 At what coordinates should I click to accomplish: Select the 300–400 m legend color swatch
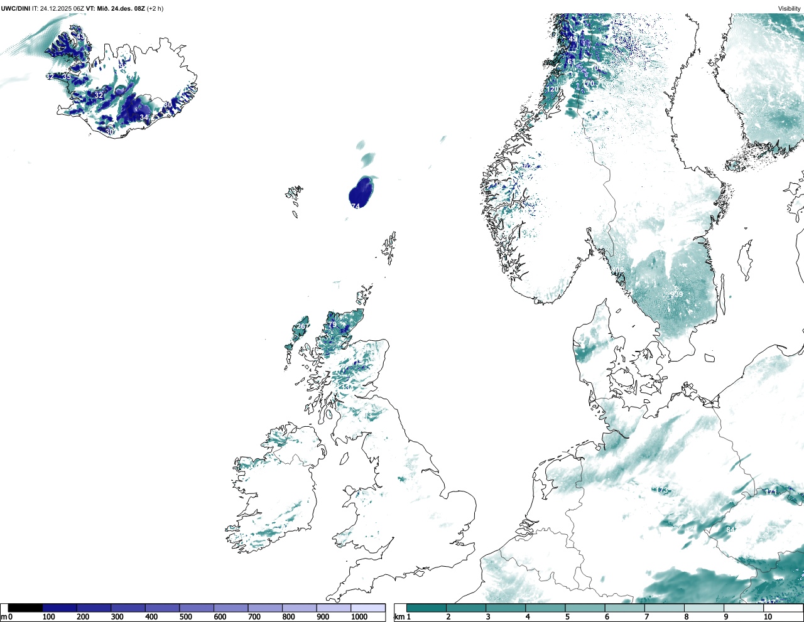coord(128,608)
